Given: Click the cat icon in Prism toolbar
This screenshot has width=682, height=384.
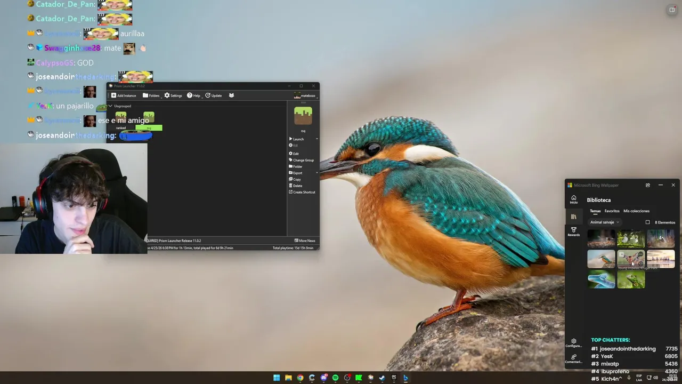Looking at the screenshot, I should coord(231,95).
